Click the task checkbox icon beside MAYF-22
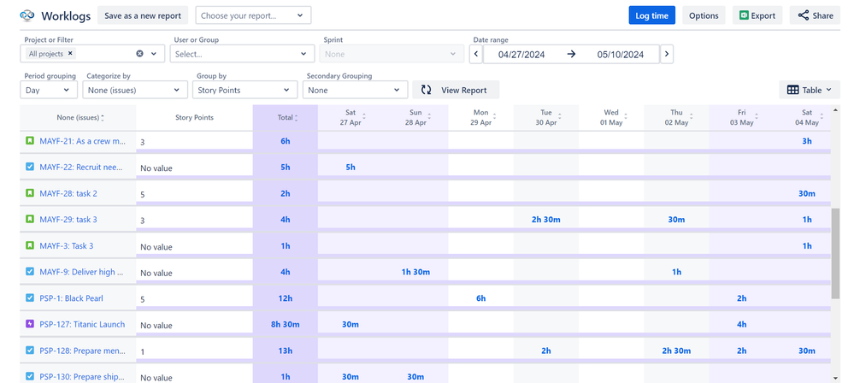The height and width of the screenshot is (383, 854). point(30,167)
